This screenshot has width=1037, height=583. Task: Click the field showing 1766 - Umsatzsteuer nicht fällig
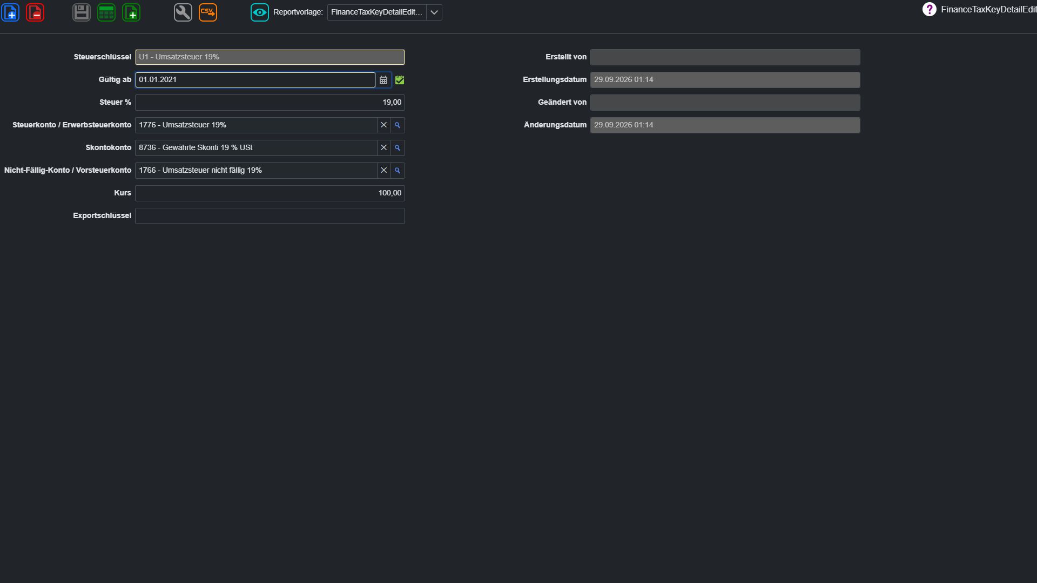256,171
